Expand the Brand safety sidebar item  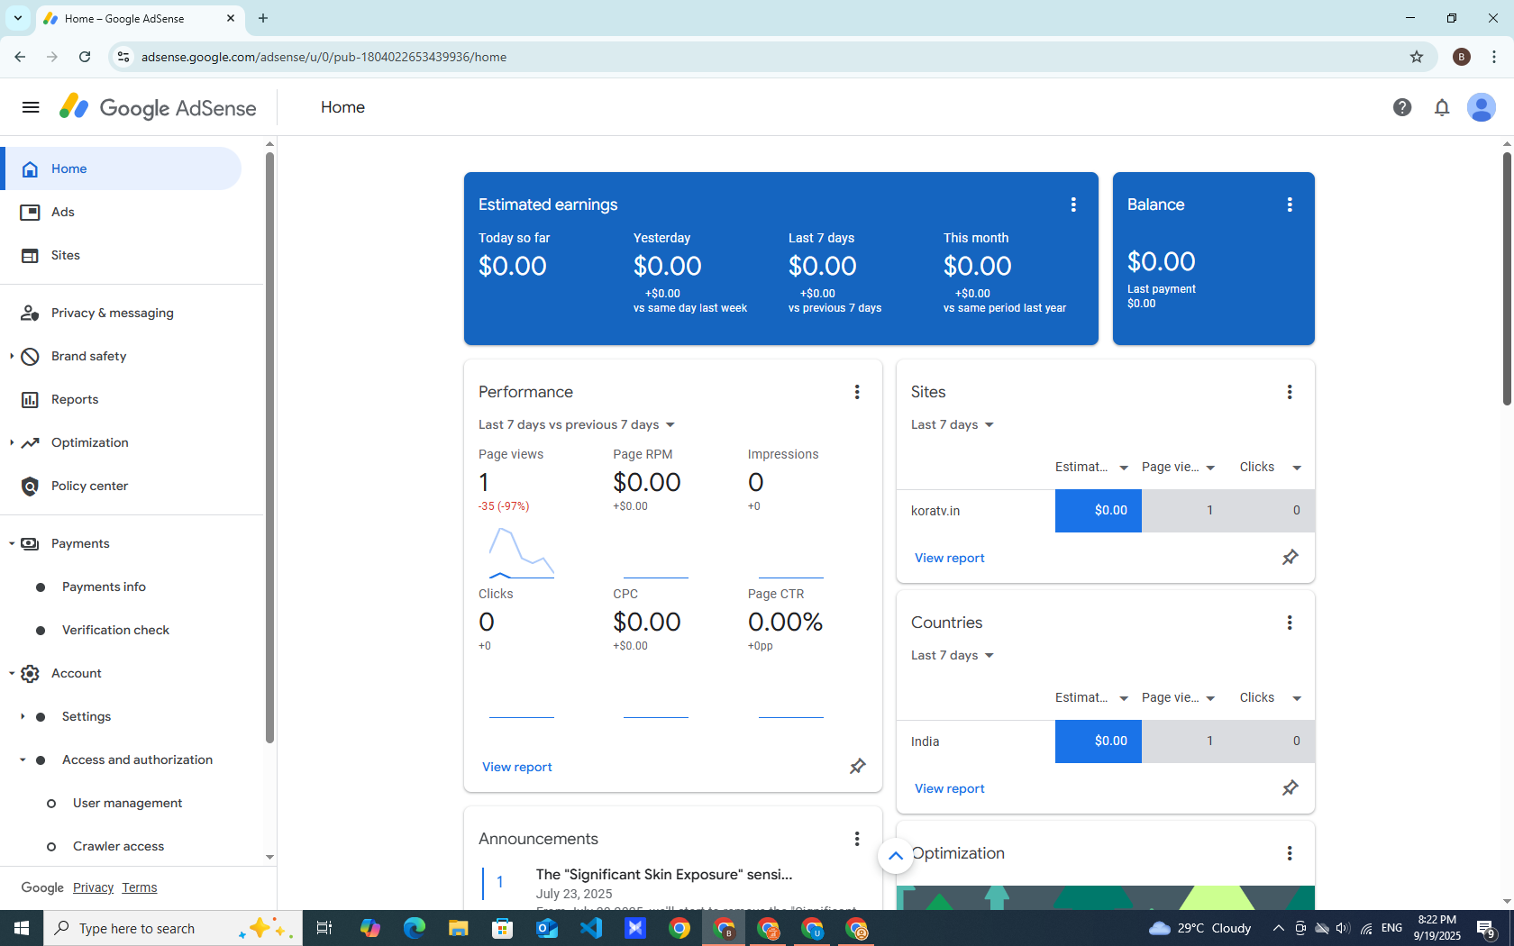(x=12, y=356)
